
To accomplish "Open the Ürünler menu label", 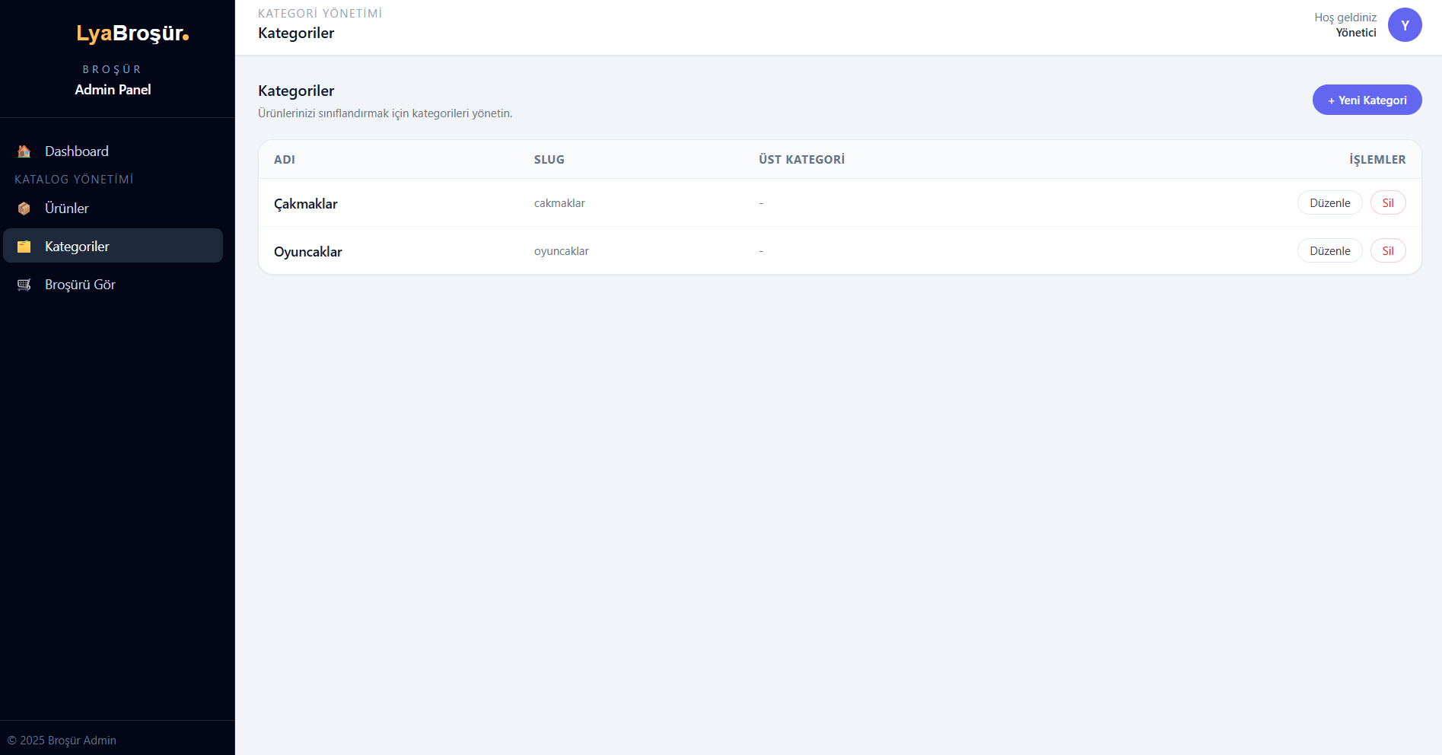I will pos(67,209).
